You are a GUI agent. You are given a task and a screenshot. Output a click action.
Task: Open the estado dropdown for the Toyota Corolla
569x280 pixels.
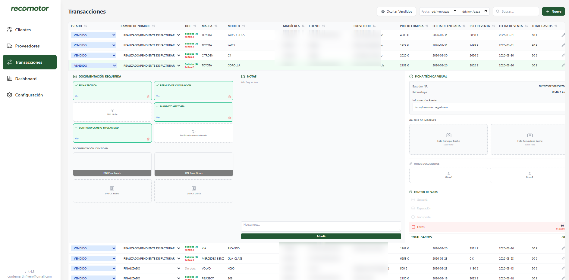point(94,65)
